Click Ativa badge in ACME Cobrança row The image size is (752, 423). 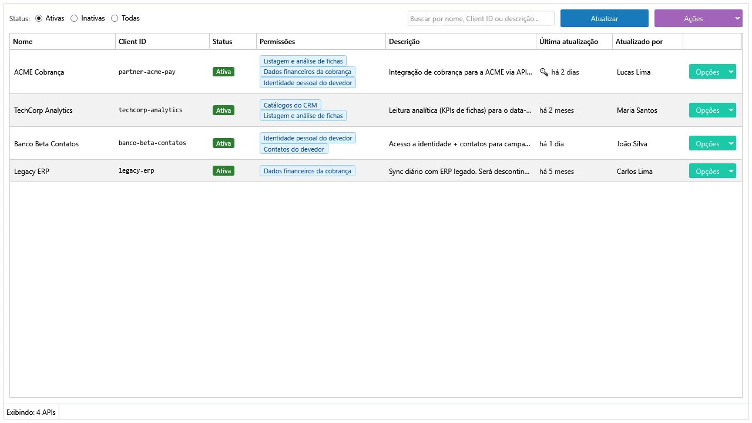tap(223, 72)
